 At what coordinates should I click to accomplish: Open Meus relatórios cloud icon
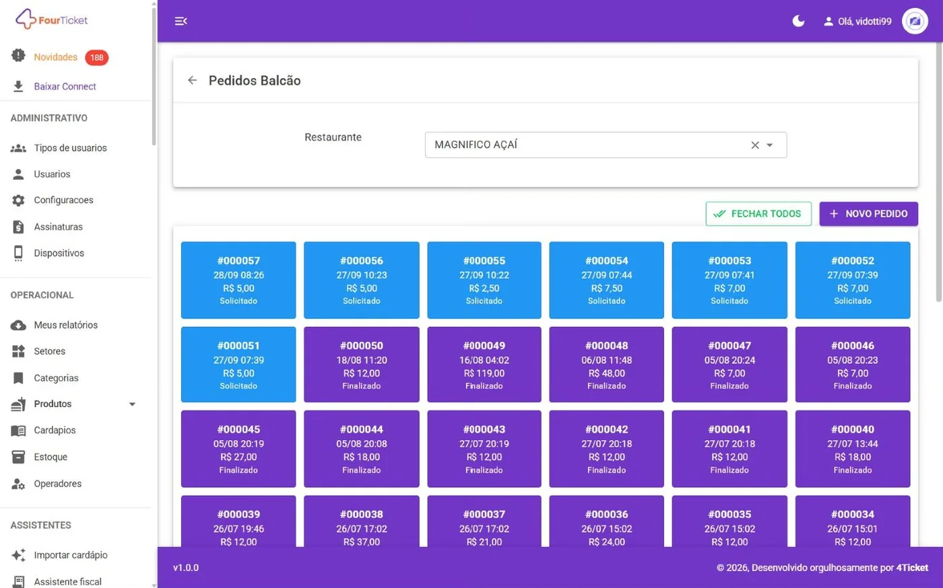18,325
